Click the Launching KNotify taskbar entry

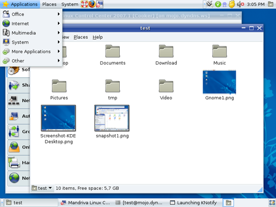click(194, 203)
